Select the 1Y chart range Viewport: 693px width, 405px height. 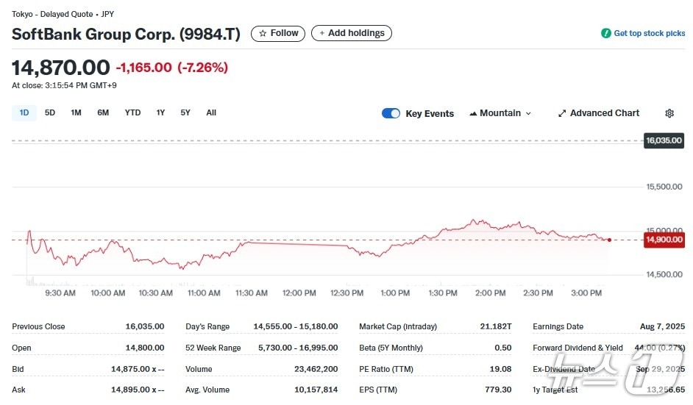point(160,112)
